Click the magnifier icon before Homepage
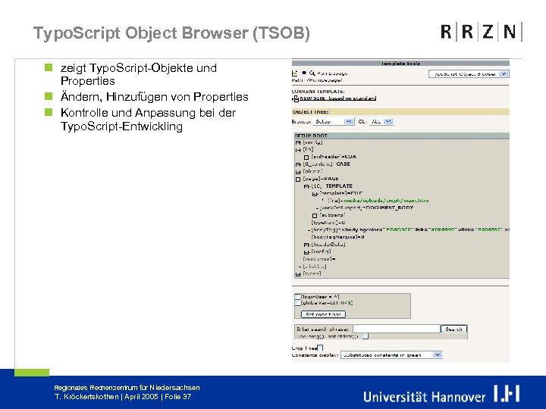 312,73
